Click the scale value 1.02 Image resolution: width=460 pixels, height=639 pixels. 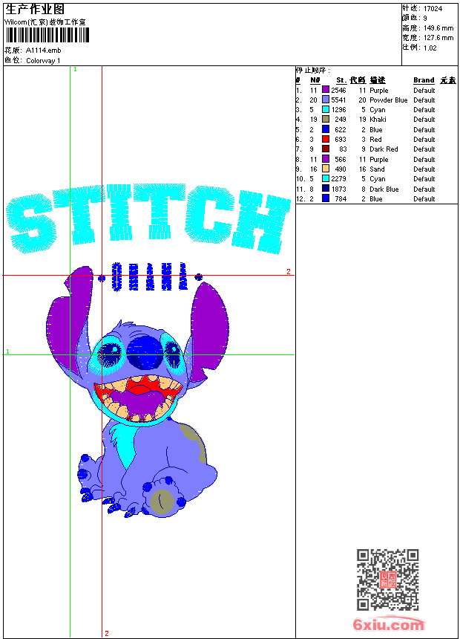pos(430,48)
